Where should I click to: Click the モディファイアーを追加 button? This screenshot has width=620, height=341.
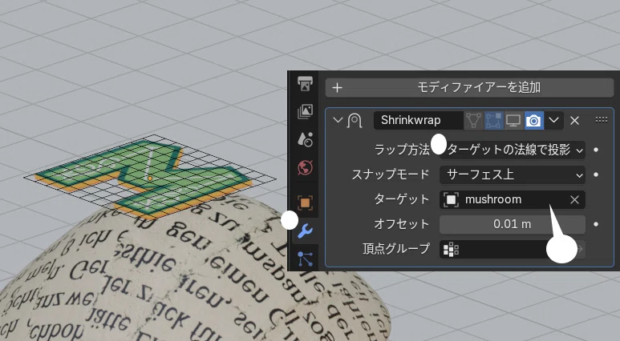469,87
